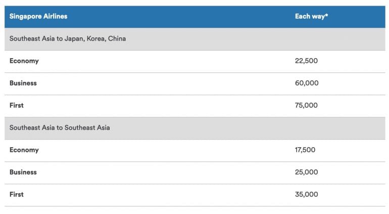
Task: Click the word 'Singapore' in the table header
Action: point(25,16)
